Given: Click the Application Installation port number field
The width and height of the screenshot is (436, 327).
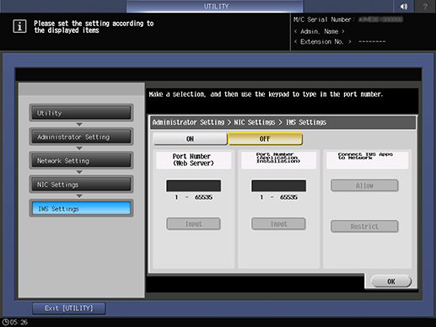Looking at the screenshot, I should pos(278,185).
